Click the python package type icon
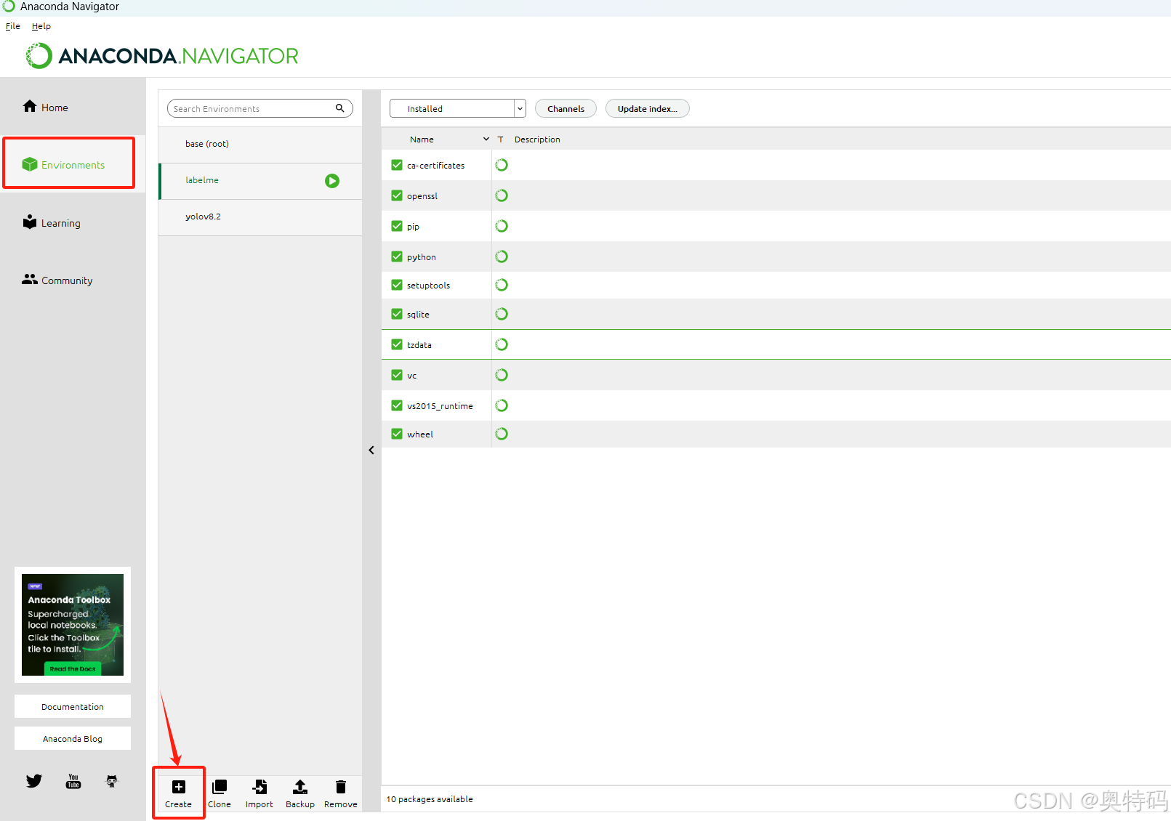Viewport: 1171px width, 821px height. 502,256
